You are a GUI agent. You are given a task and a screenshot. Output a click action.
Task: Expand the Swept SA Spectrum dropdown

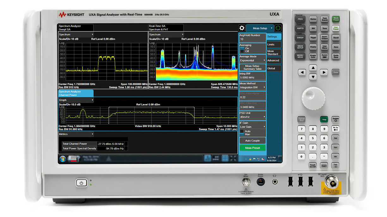coord(77,34)
